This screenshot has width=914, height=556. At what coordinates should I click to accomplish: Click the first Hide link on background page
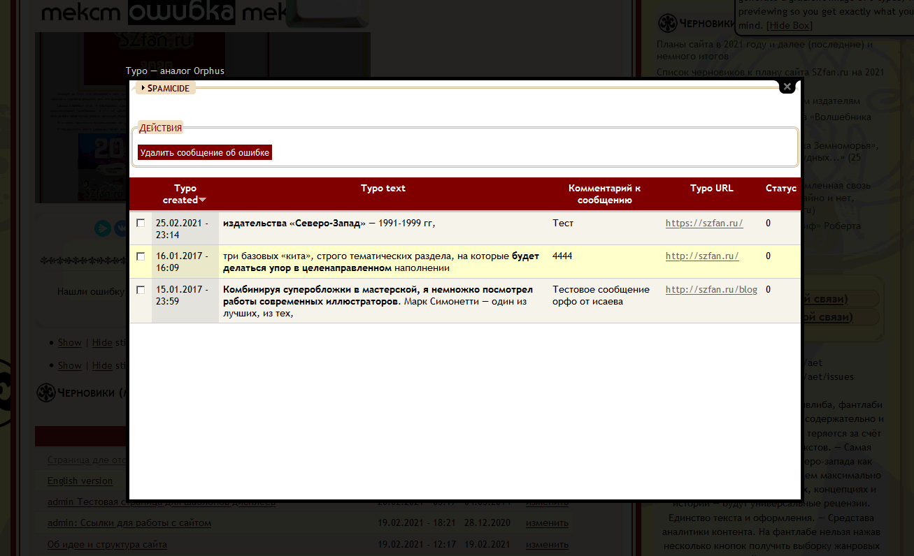point(102,342)
